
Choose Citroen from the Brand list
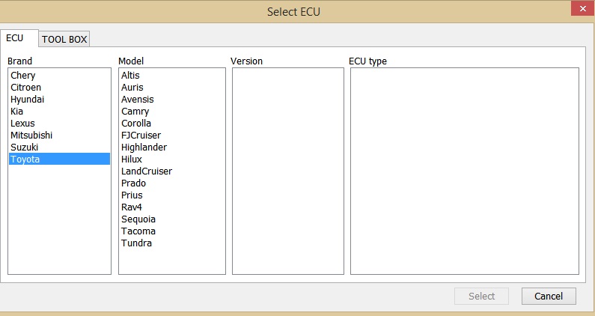click(26, 88)
